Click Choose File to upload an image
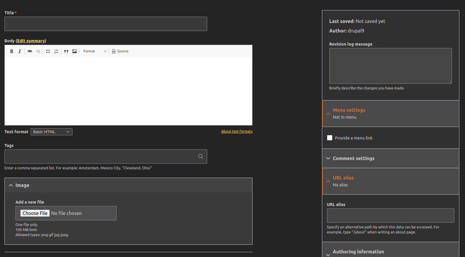The image size is (465, 257). point(35,213)
